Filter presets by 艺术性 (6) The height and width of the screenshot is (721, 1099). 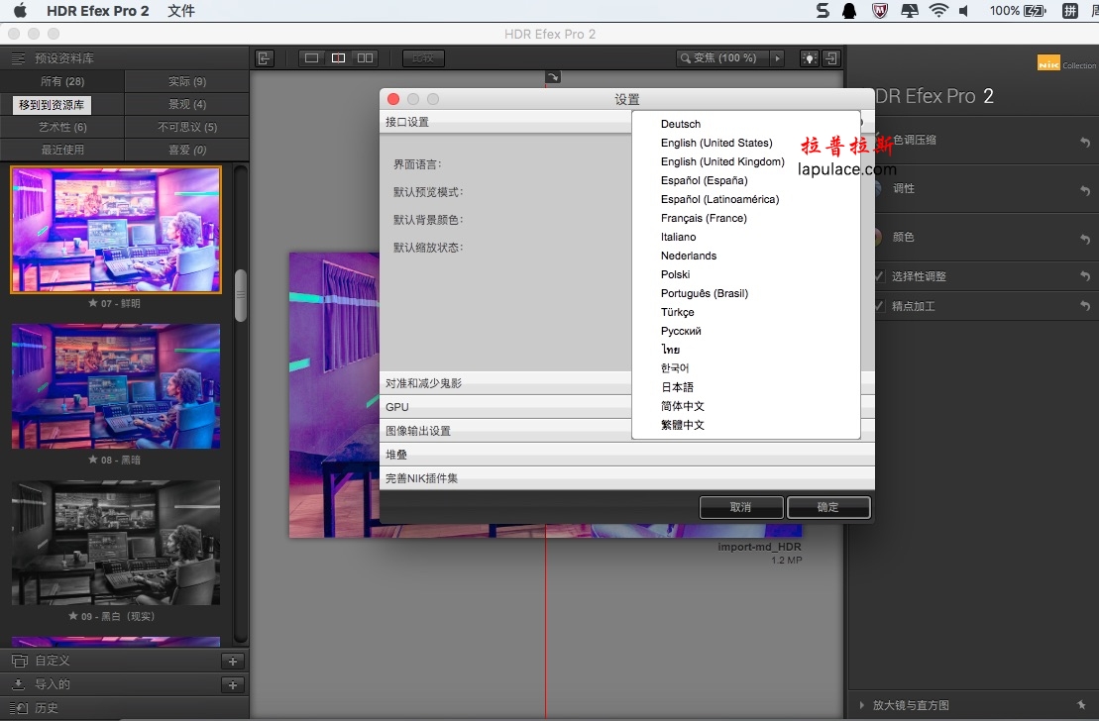[x=62, y=127]
